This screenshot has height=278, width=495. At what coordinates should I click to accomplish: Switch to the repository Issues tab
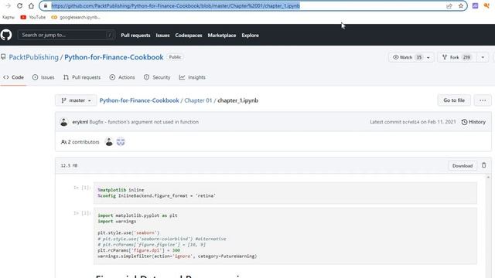click(x=43, y=77)
